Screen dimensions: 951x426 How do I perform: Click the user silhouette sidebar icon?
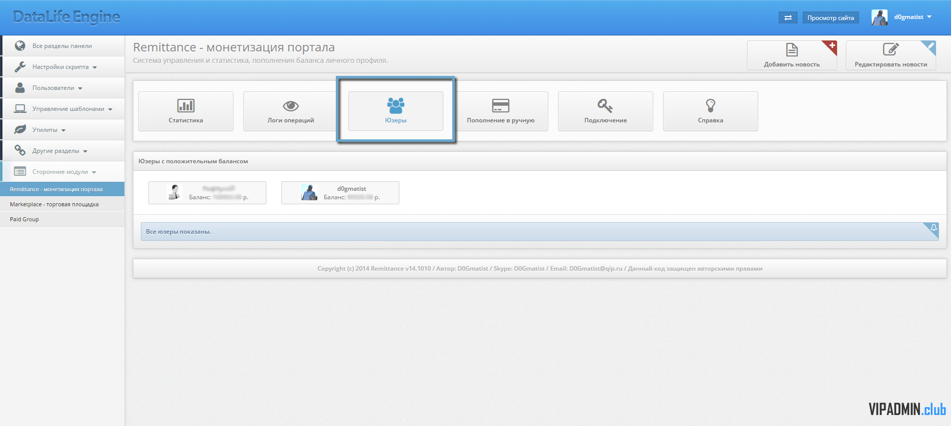click(x=20, y=87)
